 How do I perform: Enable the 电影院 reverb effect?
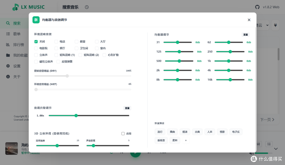[x=36, y=48]
